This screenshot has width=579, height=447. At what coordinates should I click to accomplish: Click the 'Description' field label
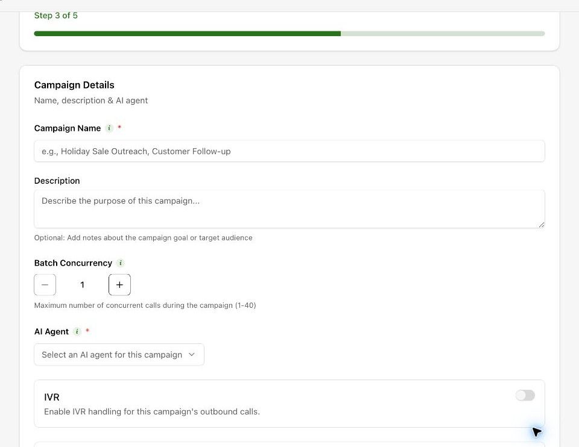click(x=57, y=181)
